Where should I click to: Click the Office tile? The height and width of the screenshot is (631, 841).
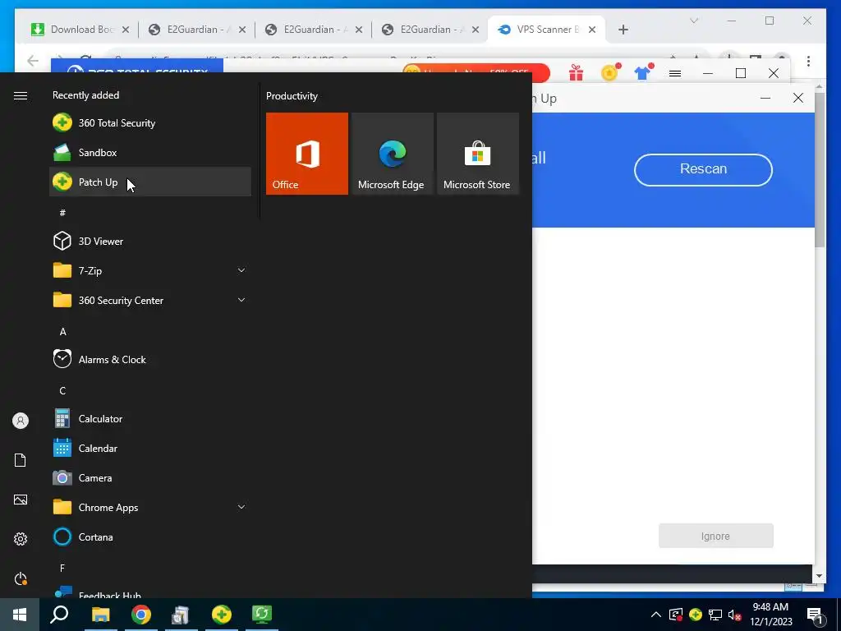coord(307,154)
